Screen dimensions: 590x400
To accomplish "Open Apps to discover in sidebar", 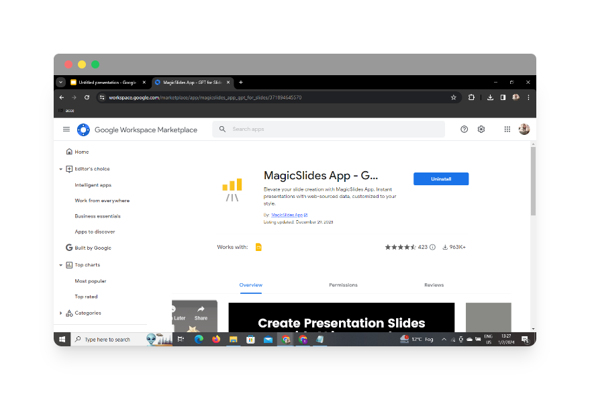I will [95, 232].
